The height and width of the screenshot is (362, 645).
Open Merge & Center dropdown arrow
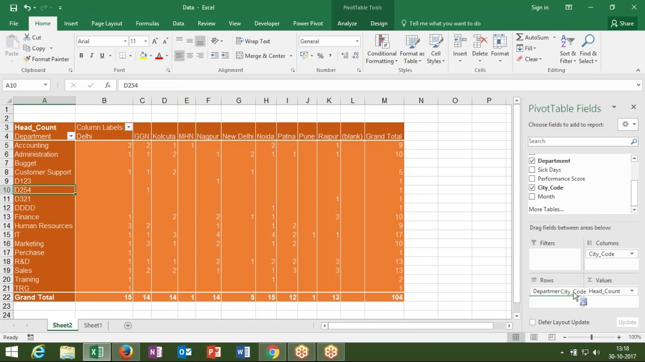coord(291,56)
